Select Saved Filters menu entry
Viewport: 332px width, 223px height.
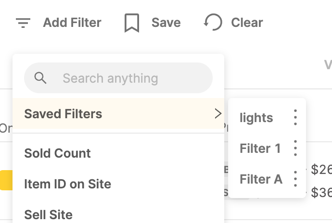pyautogui.click(x=118, y=113)
